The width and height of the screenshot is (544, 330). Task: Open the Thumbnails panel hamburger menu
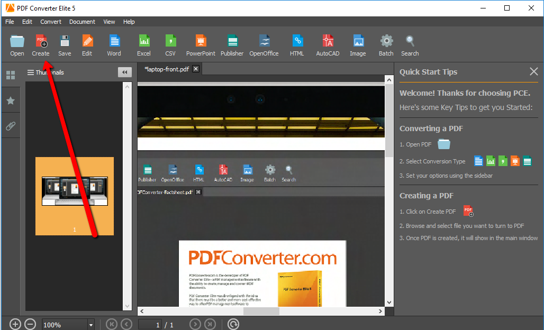(x=31, y=72)
